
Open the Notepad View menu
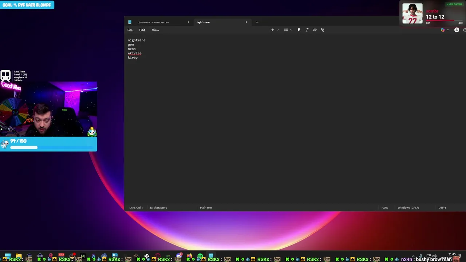point(155,30)
